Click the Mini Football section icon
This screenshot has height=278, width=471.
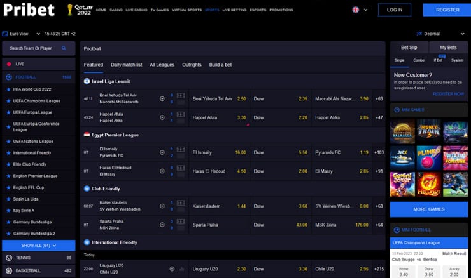click(x=397, y=230)
